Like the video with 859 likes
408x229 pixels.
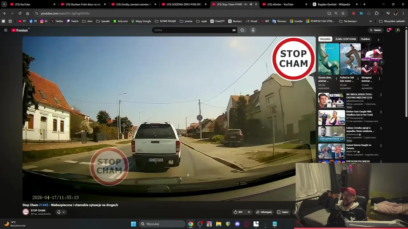click(x=238, y=212)
